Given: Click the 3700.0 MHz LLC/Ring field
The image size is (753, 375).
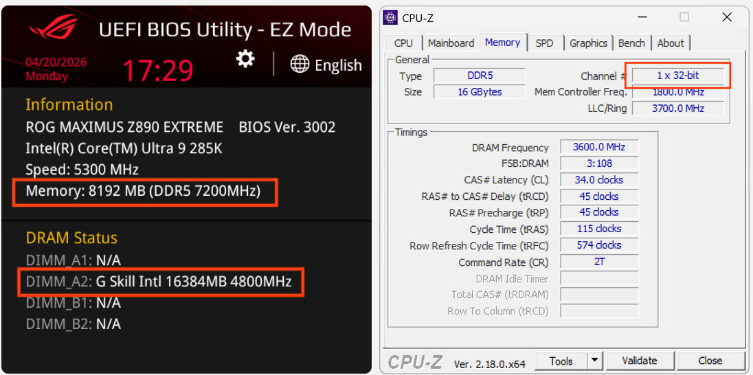Looking at the screenshot, I should (x=678, y=109).
